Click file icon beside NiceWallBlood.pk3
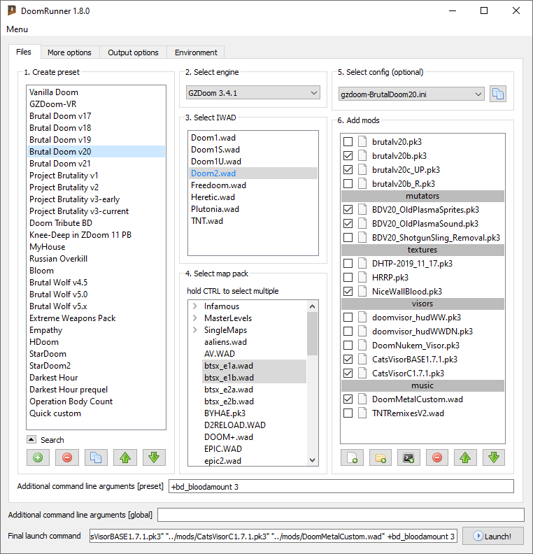This screenshot has height=554, width=533. 362,291
